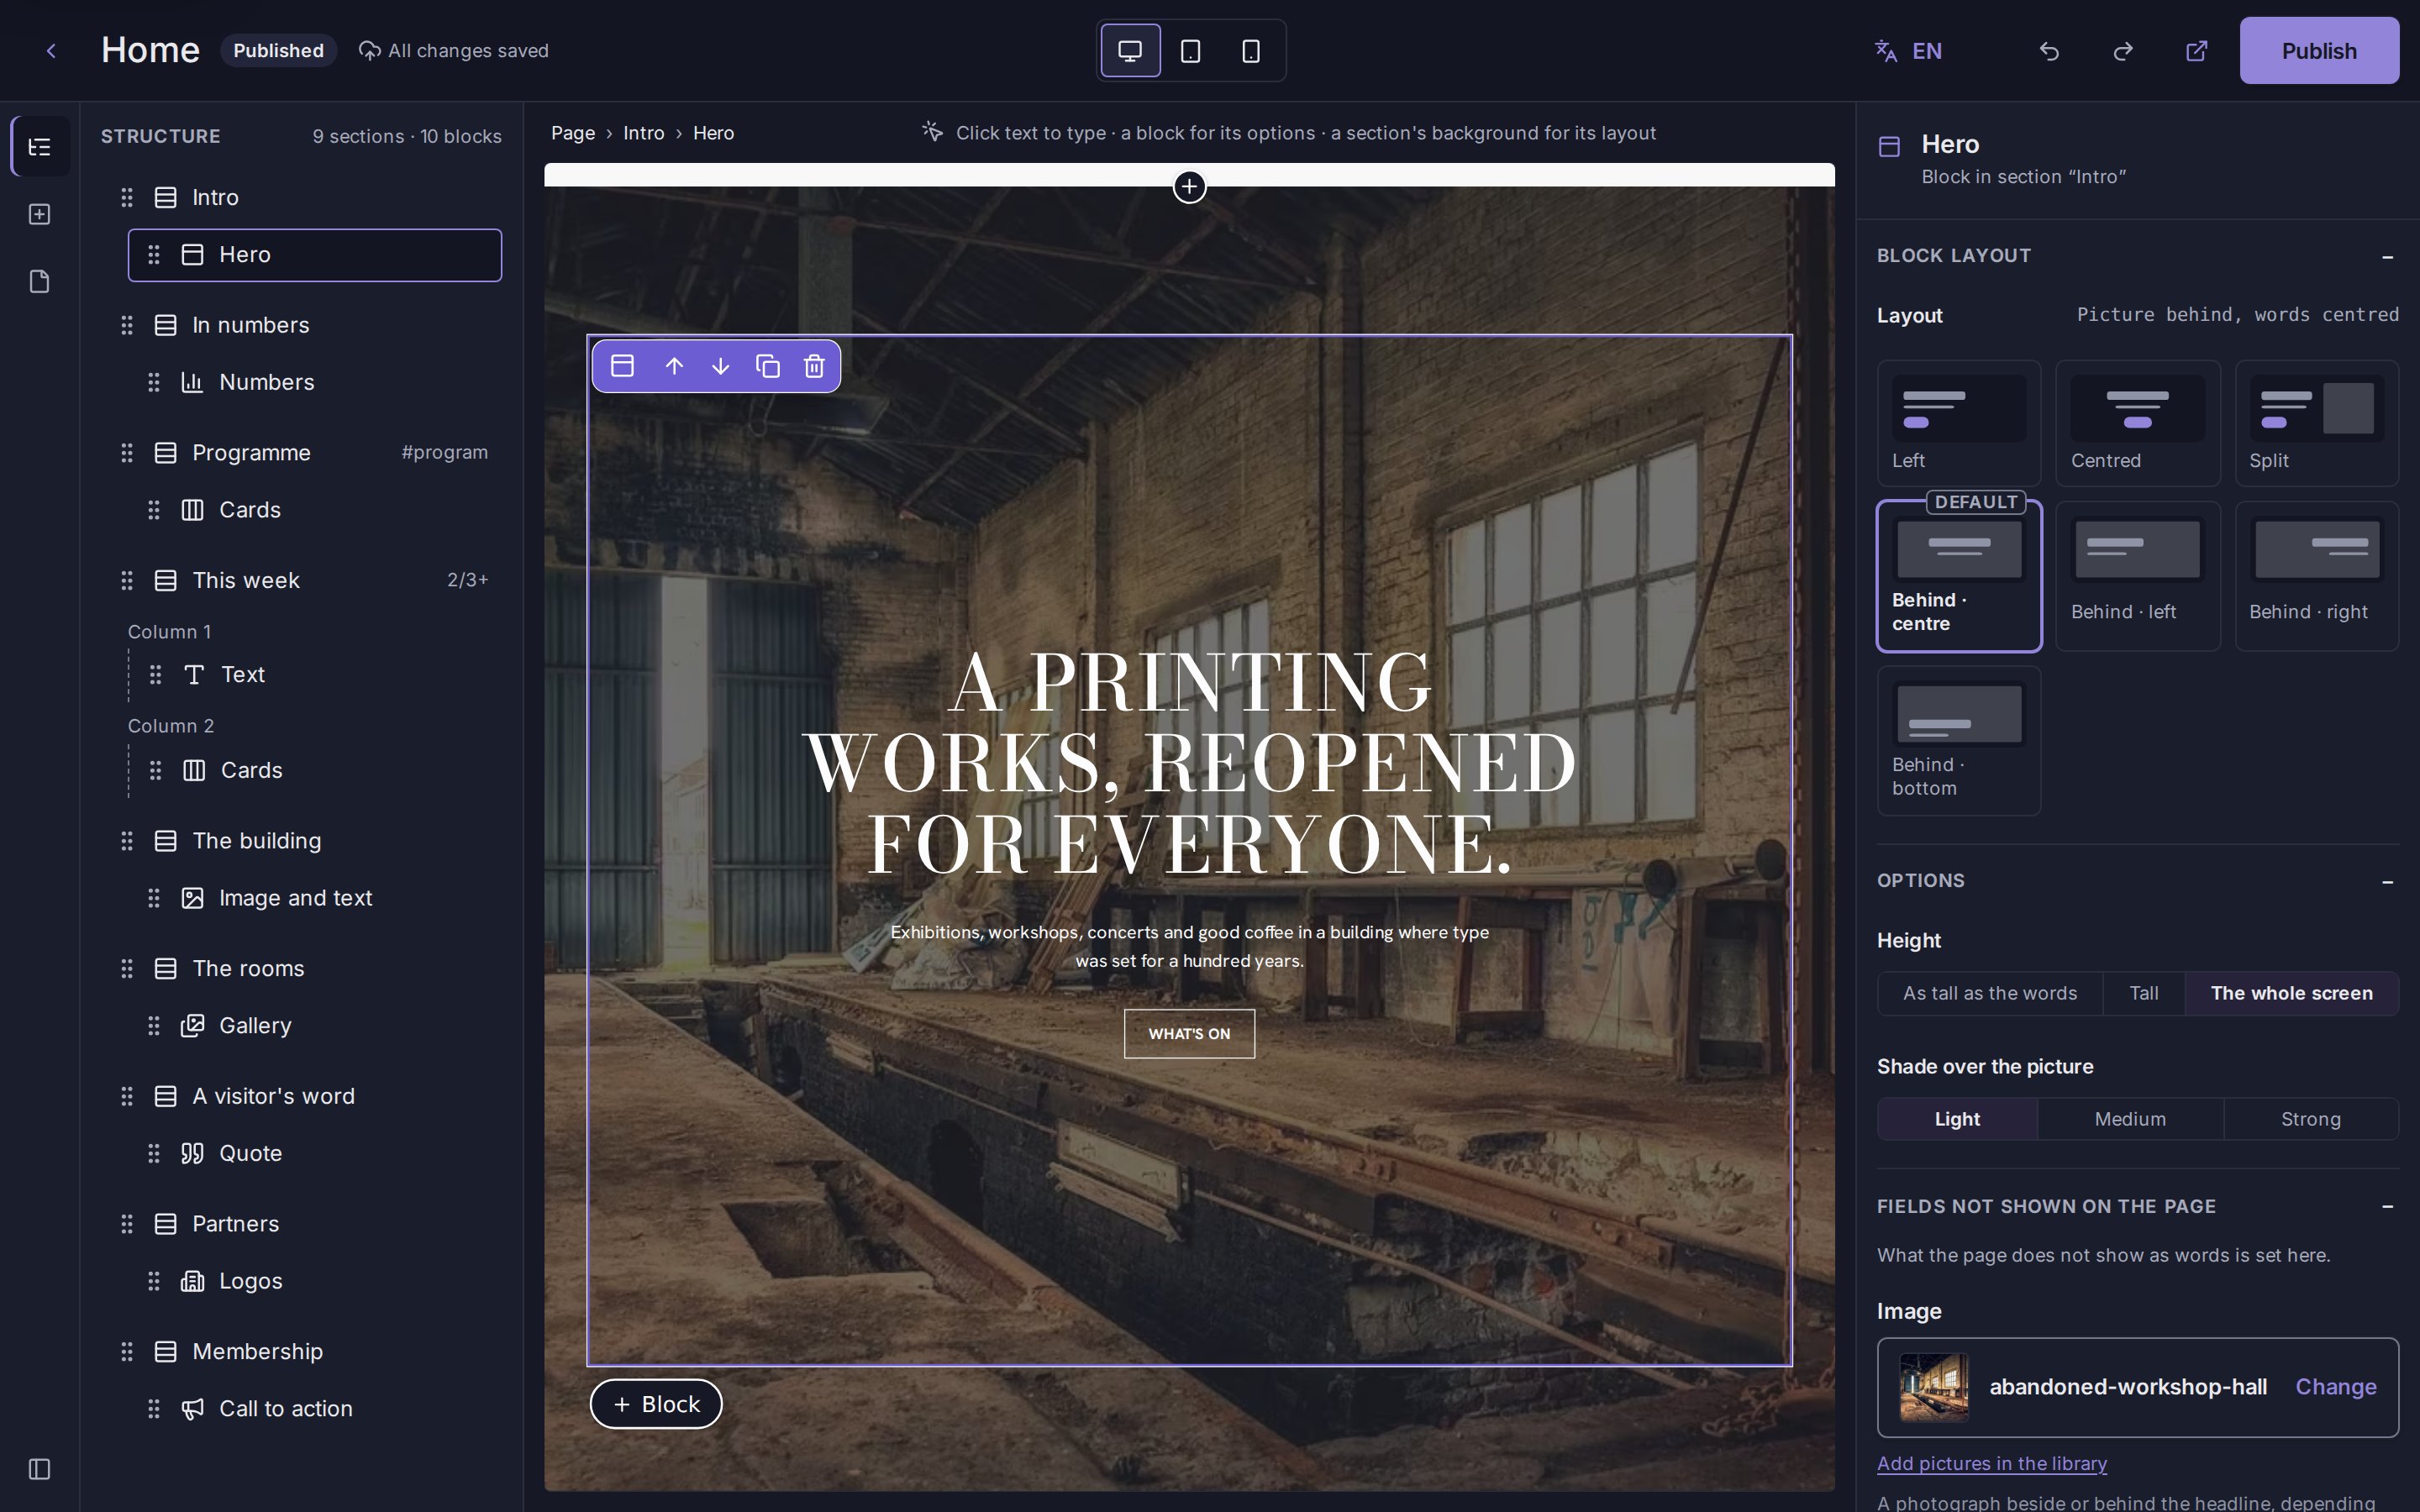Open the add block sidebar icon
The height and width of the screenshot is (1512, 2420).
40,214
